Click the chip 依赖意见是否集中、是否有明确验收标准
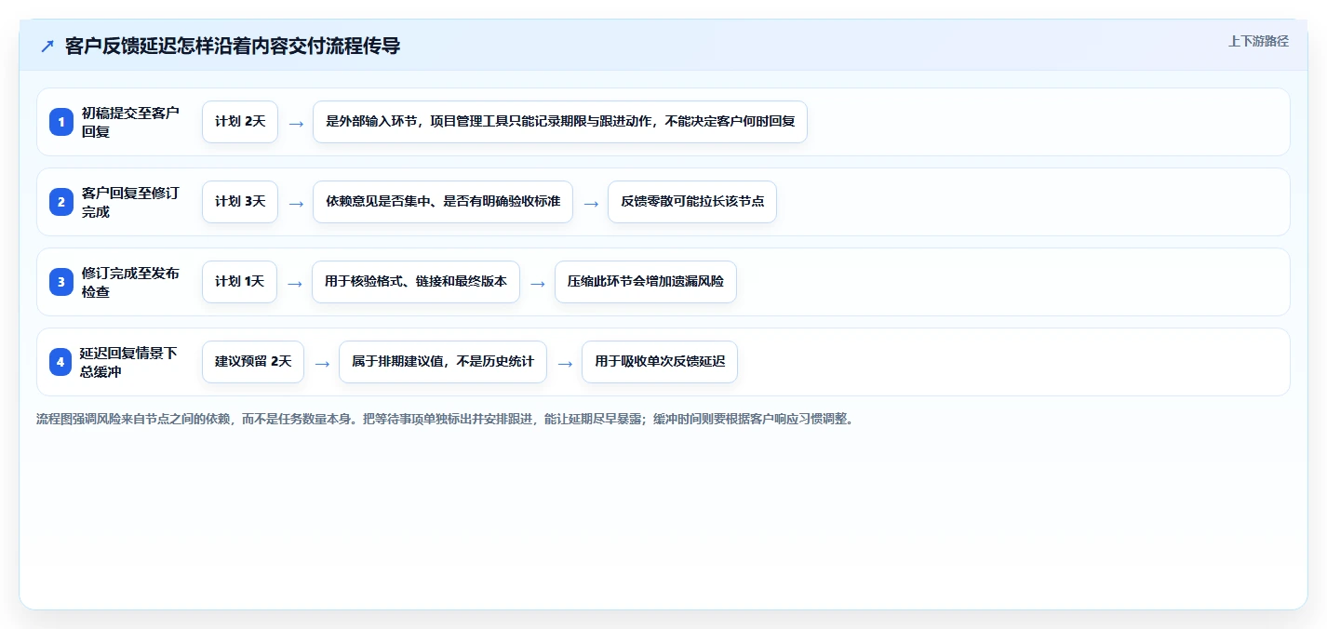The image size is (1327, 629). (x=443, y=202)
